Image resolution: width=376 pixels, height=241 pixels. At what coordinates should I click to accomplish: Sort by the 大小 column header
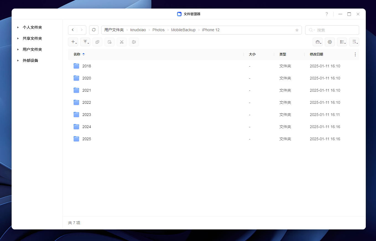252,54
